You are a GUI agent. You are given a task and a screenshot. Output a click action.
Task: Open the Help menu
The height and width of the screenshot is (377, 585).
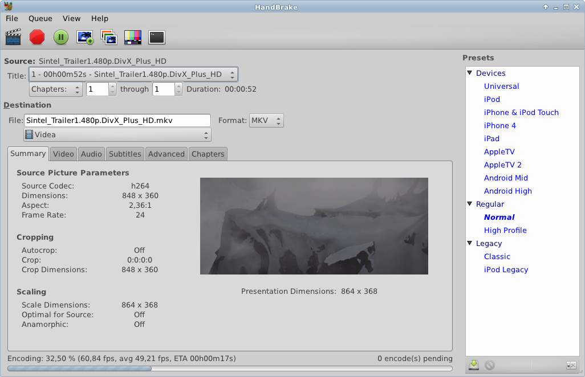click(100, 18)
